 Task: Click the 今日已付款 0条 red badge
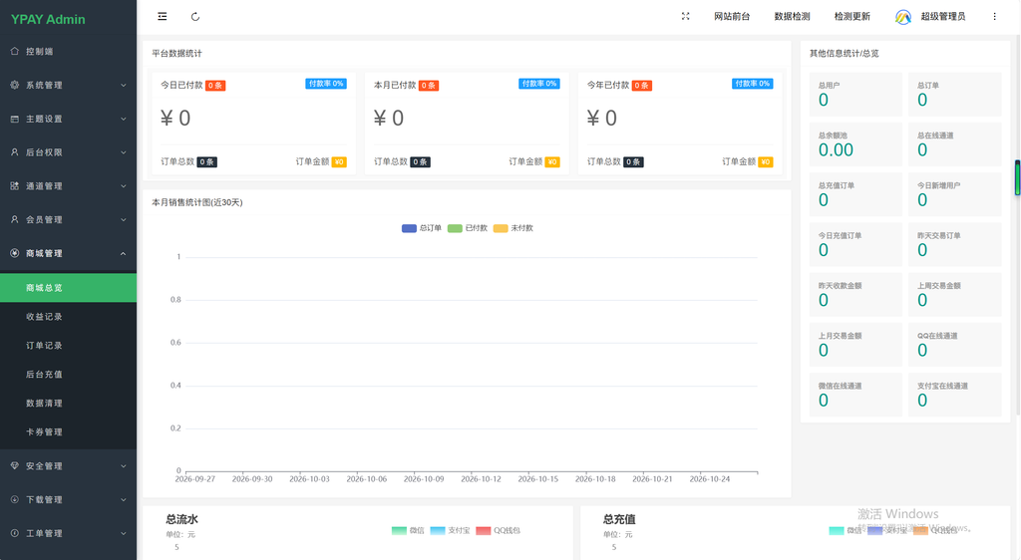215,86
